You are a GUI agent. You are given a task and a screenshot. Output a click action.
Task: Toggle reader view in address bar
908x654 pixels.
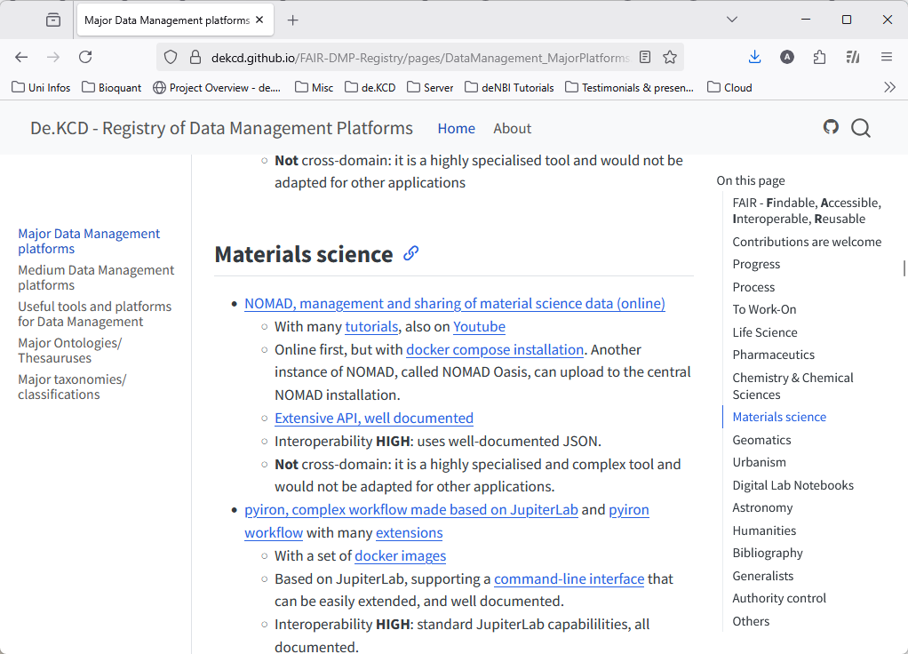(645, 57)
